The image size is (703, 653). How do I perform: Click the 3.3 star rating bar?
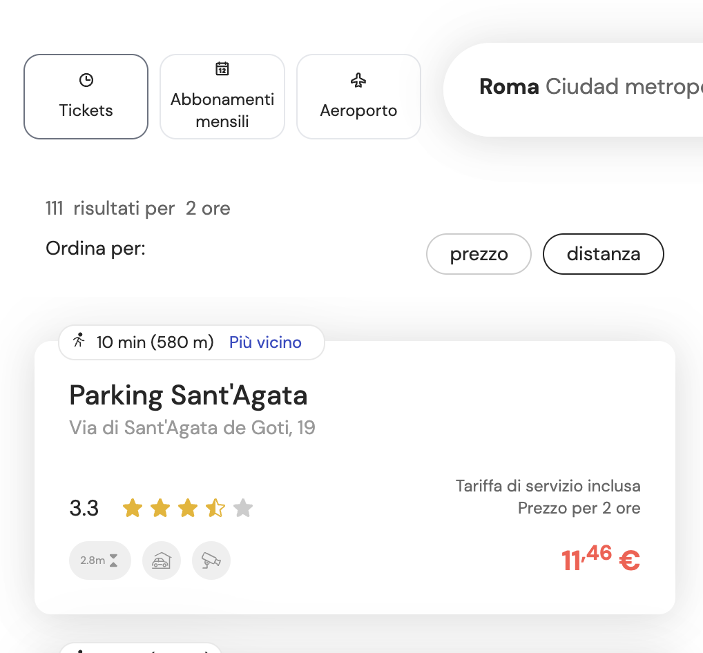[x=84, y=508]
